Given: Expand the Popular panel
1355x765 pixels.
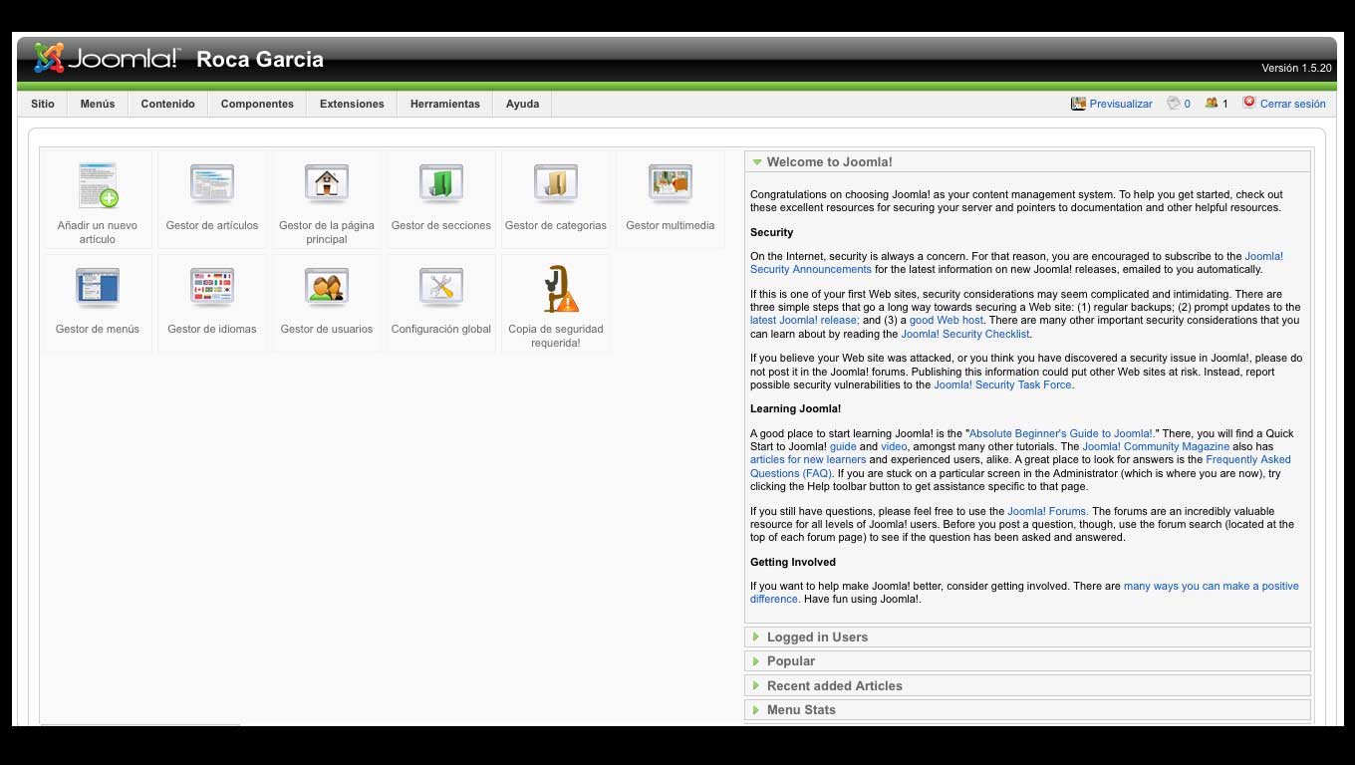Looking at the screenshot, I should pyautogui.click(x=1027, y=661).
